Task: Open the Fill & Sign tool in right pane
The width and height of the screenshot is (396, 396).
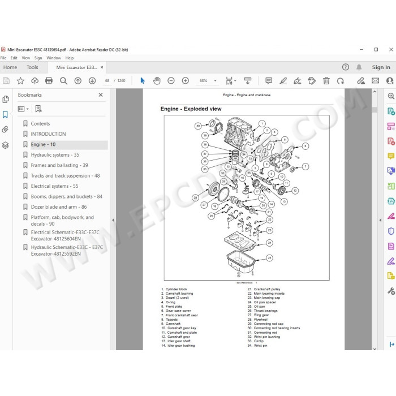Action: click(391, 261)
